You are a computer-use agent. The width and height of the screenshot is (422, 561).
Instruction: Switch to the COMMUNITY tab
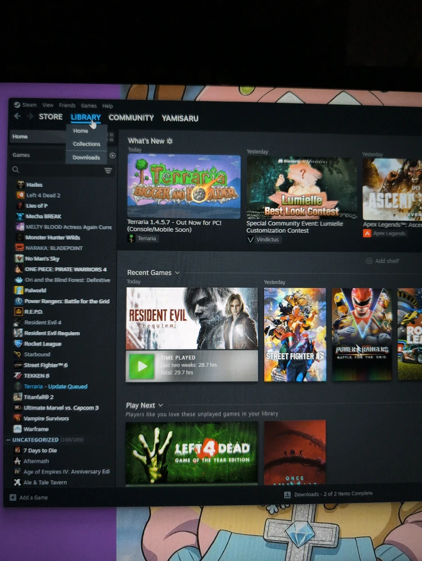pos(131,118)
